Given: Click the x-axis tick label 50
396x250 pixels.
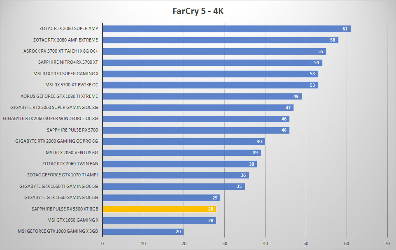Looking at the screenshot, I should tap(306, 243).
